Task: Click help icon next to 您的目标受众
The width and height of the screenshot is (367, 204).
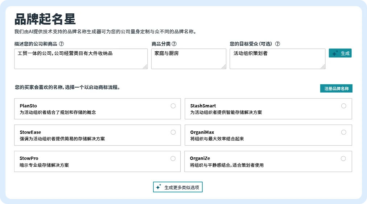Action: [x=277, y=44]
